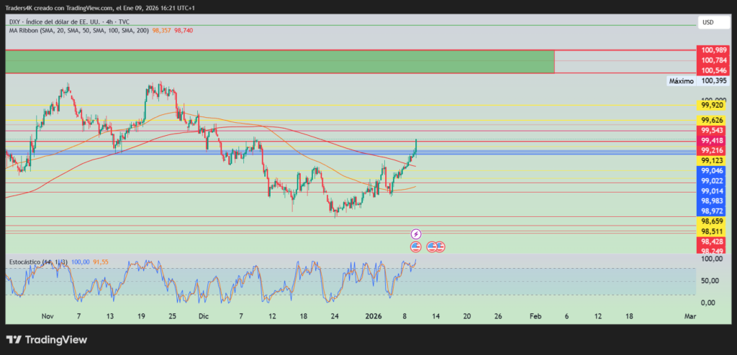Image resolution: width=737 pixels, height=355 pixels.
Task: Click the purple lightning event icon
Action: 416,234
